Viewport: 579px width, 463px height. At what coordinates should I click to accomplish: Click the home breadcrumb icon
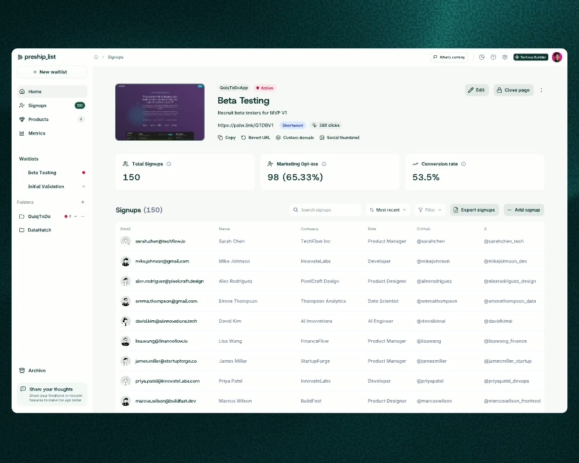(96, 57)
